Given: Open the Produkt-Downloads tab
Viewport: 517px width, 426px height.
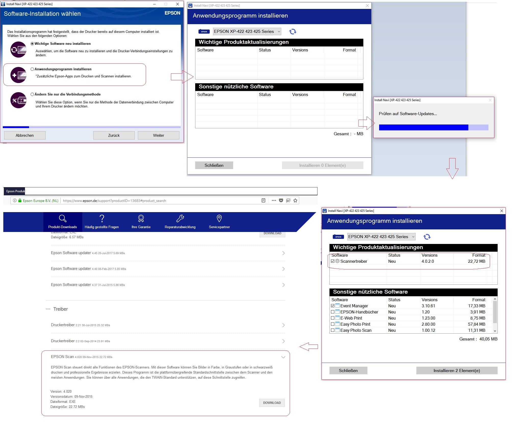Looking at the screenshot, I should click(63, 222).
